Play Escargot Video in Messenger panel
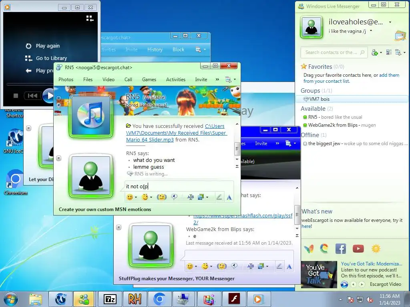This screenshot has height=307, width=410. click(x=344, y=284)
